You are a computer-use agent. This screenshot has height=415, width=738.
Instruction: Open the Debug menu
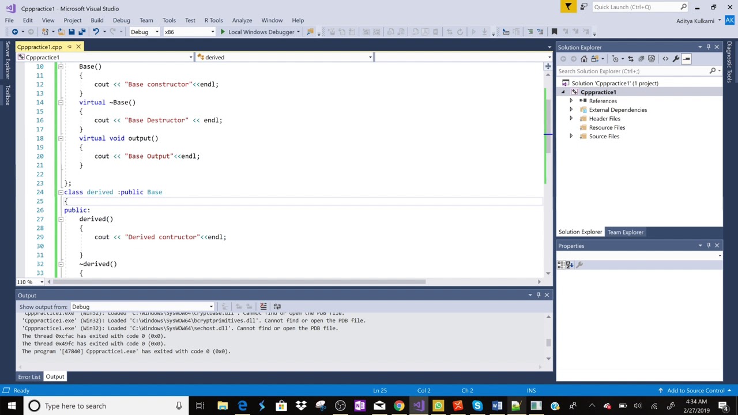(x=121, y=20)
